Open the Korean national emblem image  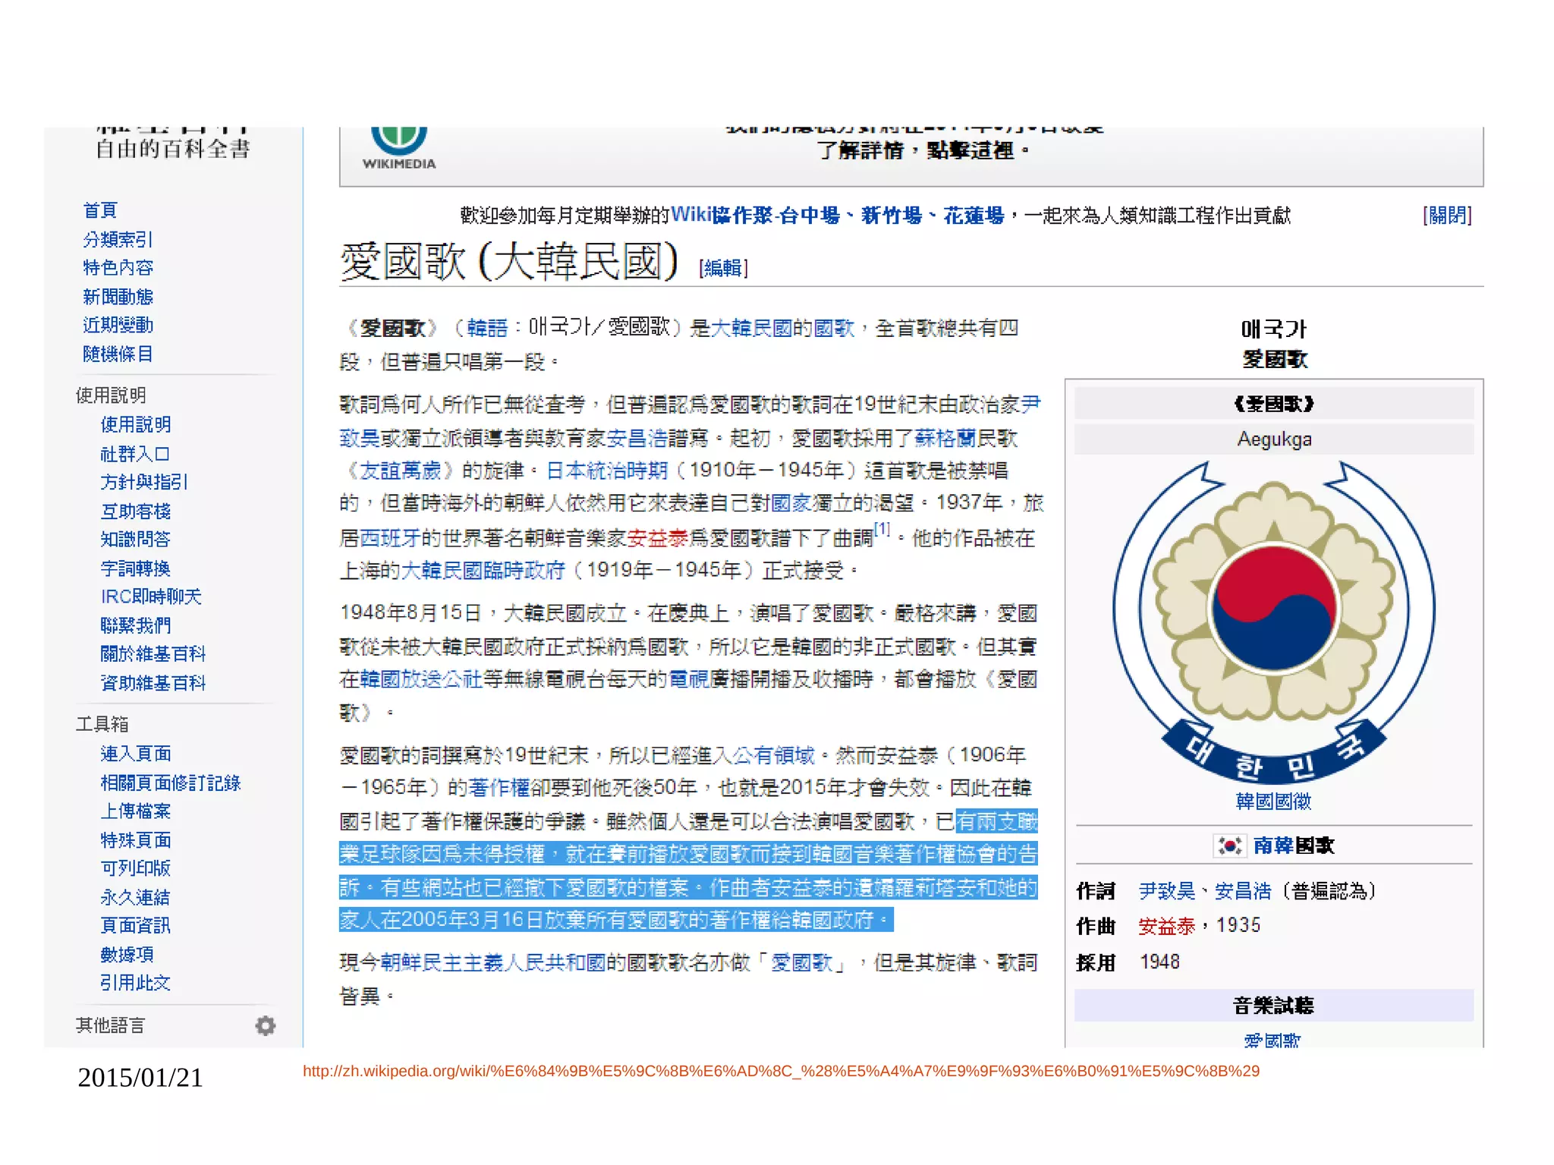click(x=1274, y=622)
